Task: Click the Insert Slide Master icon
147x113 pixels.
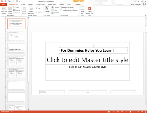Action: (x=4, y=10)
